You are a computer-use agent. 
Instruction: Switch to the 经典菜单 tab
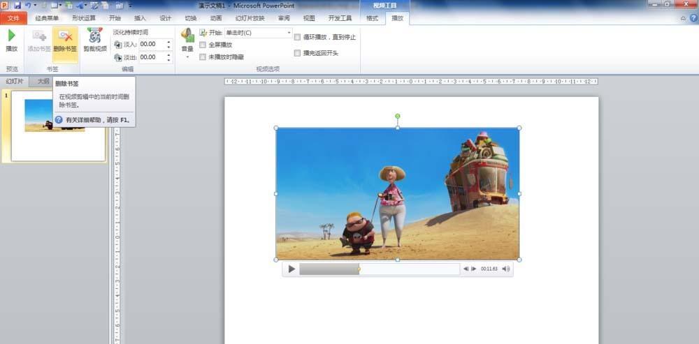(47, 18)
